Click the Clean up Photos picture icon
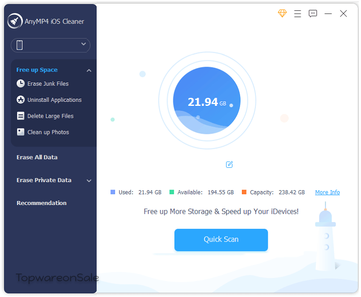The width and height of the screenshot is (361, 297). tap(20, 132)
